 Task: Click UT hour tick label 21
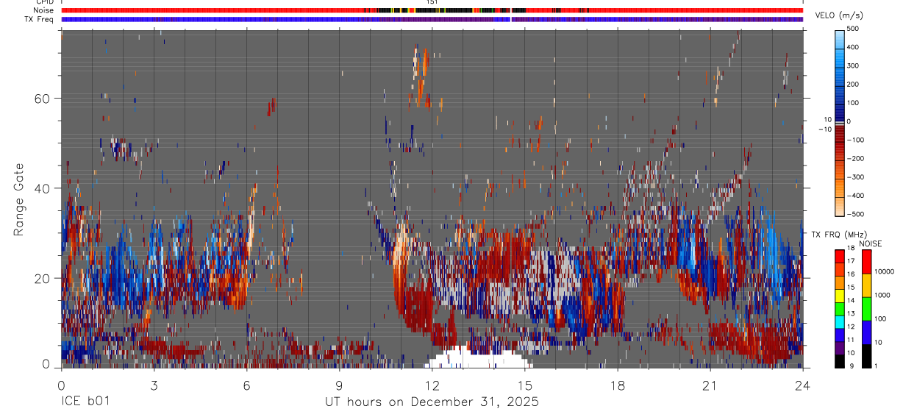[710, 385]
